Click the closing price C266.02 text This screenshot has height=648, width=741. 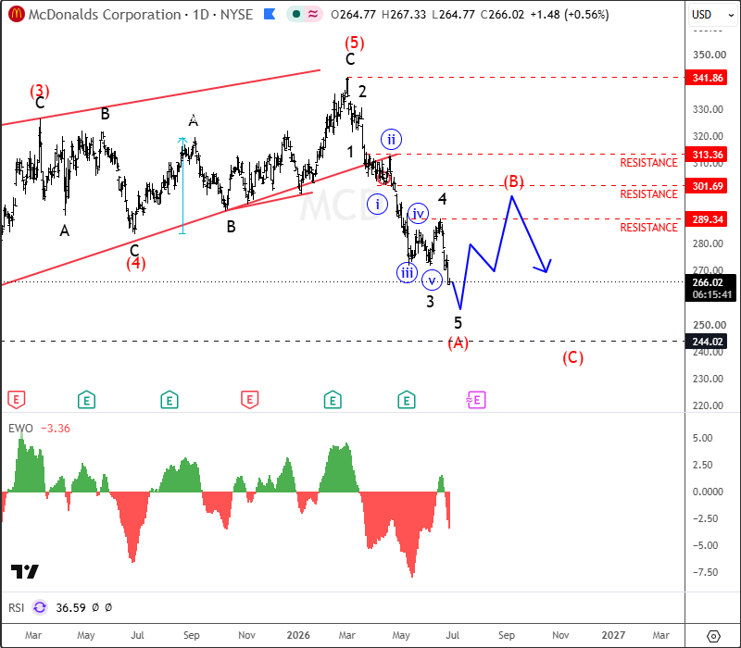point(502,15)
